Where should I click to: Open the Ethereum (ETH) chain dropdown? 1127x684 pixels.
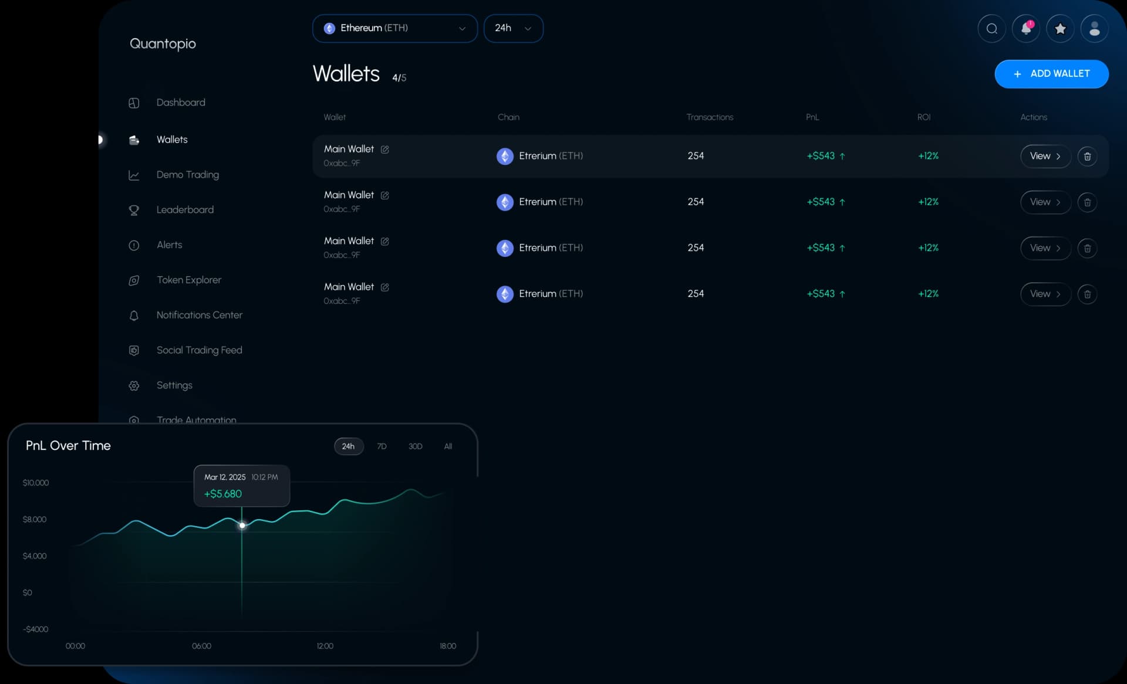(394, 28)
